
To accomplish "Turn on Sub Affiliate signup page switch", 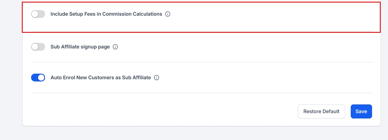I will [x=38, y=47].
